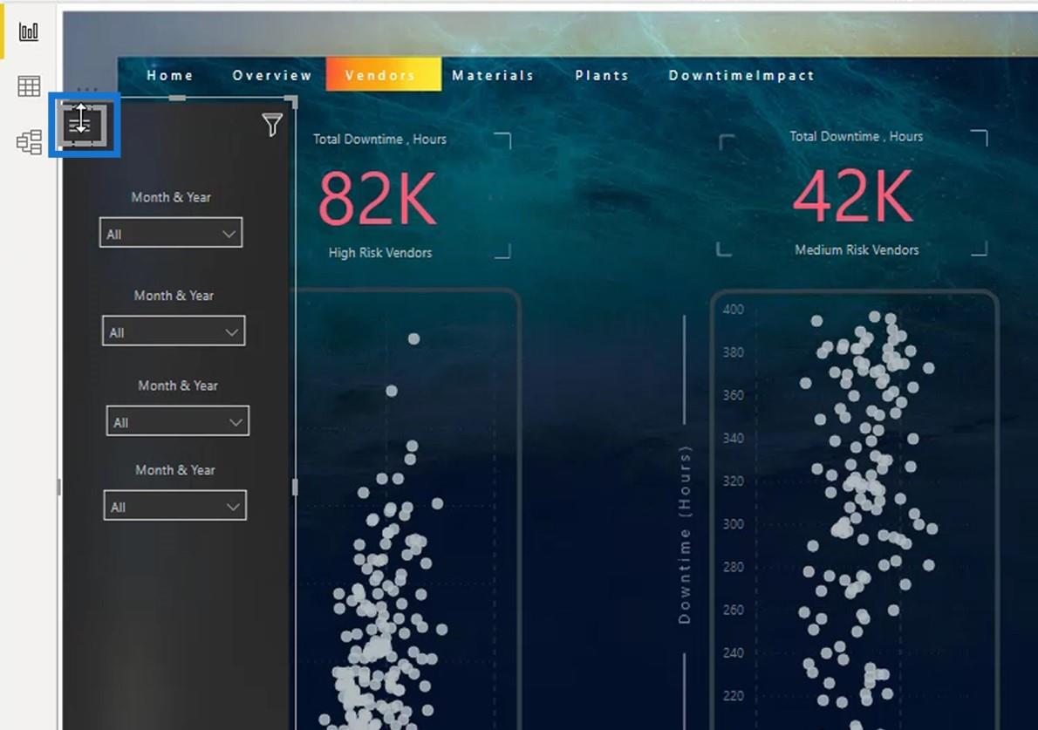The height and width of the screenshot is (730, 1038).
Task: Switch to the Materials tab
Action: click(493, 76)
